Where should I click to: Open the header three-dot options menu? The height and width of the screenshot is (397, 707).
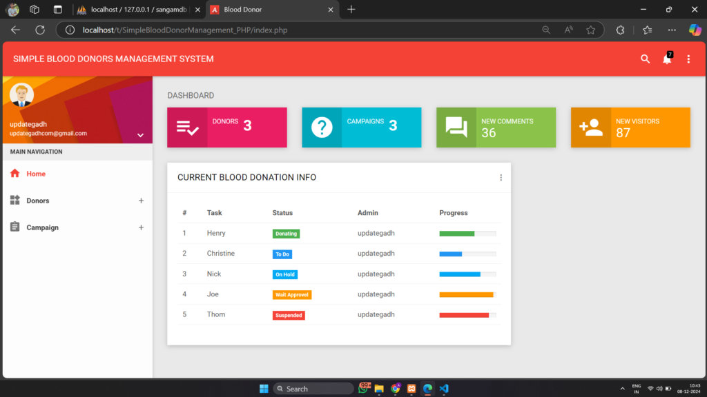point(688,59)
